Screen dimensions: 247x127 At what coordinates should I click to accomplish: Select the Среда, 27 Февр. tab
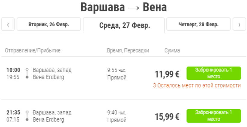(x=124, y=25)
